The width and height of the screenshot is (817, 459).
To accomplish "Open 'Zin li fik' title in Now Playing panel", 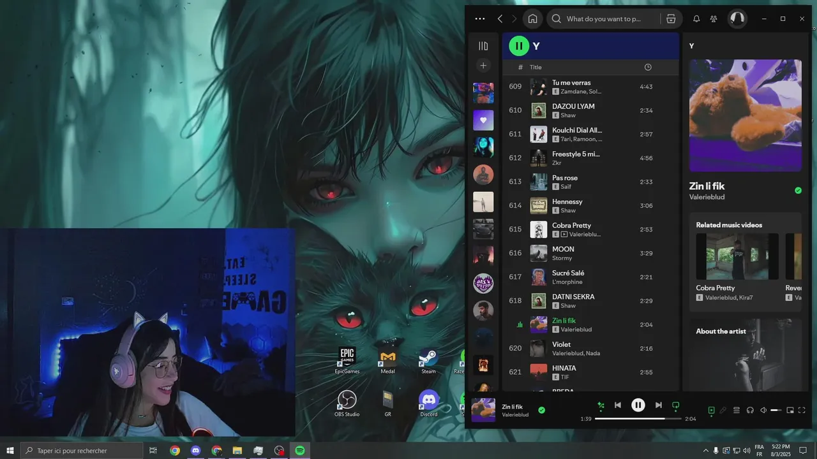I will [707, 186].
